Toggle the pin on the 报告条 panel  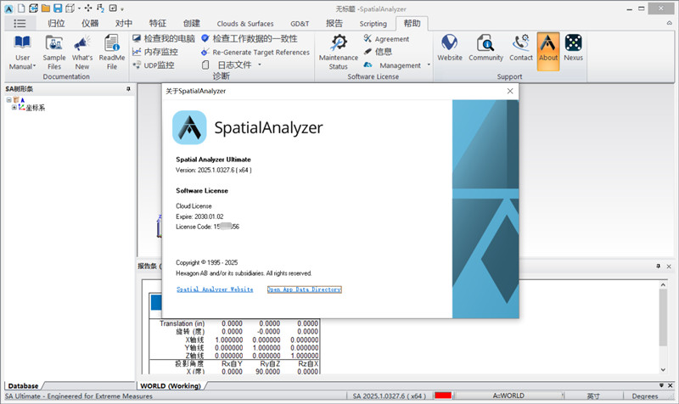[659, 266]
